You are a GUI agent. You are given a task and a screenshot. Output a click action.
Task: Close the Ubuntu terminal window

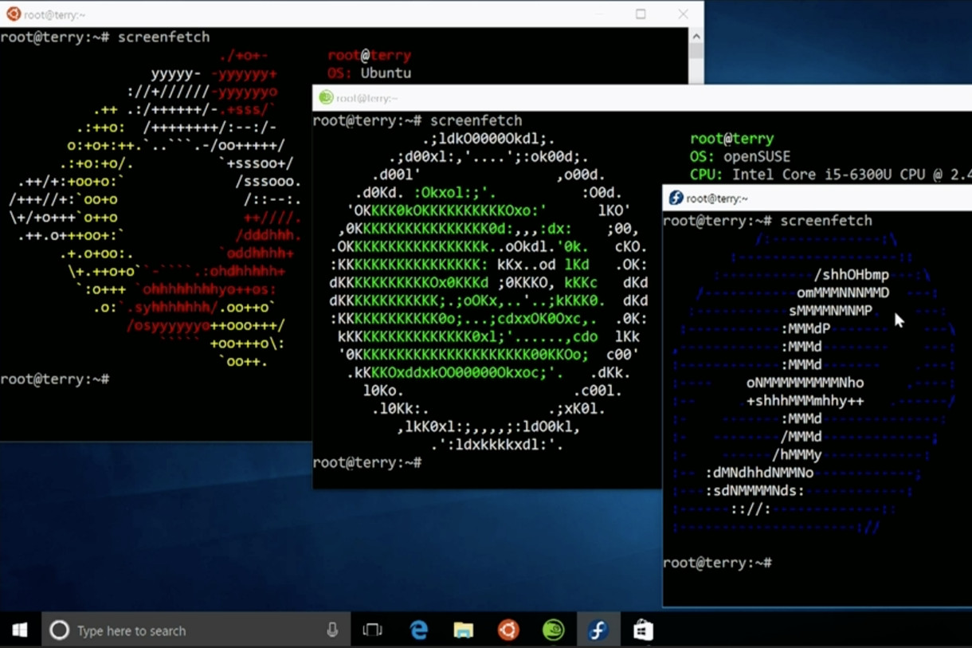tap(683, 14)
